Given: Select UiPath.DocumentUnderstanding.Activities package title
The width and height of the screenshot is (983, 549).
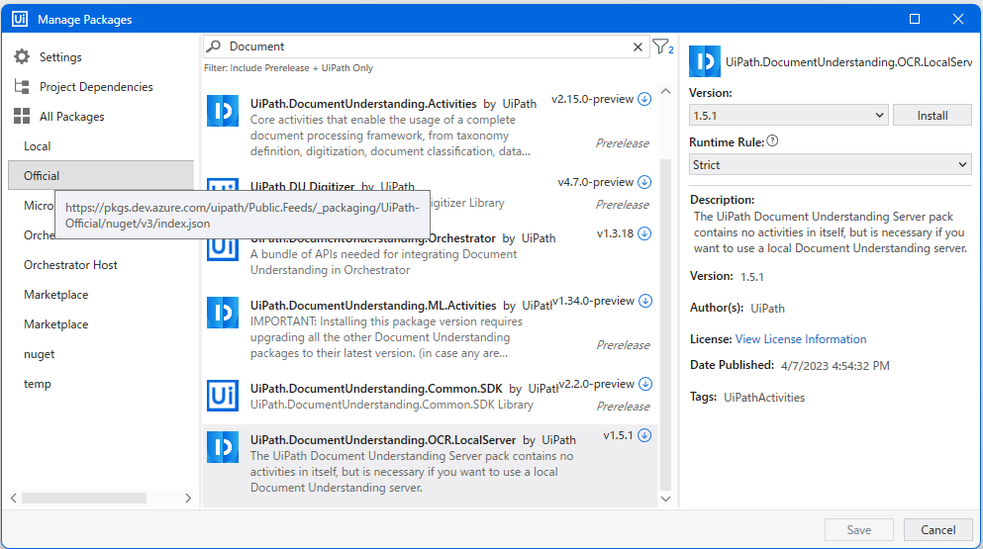Looking at the screenshot, I should pyautogui.click(x=363, y=104).
